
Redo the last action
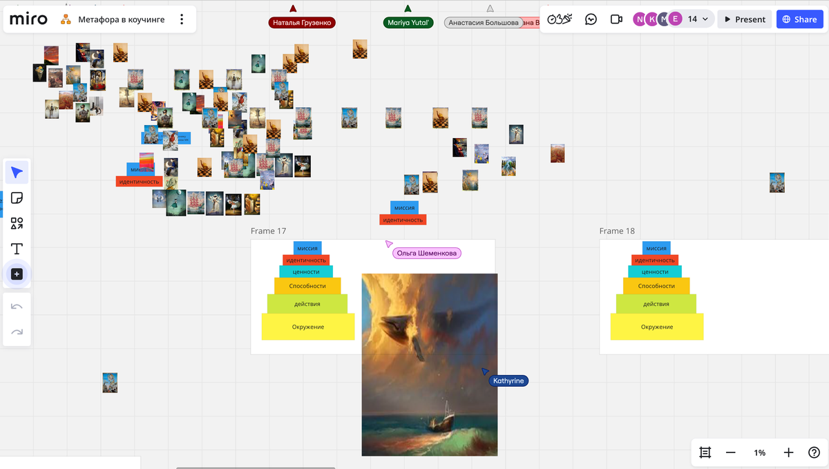pos(17,332)
